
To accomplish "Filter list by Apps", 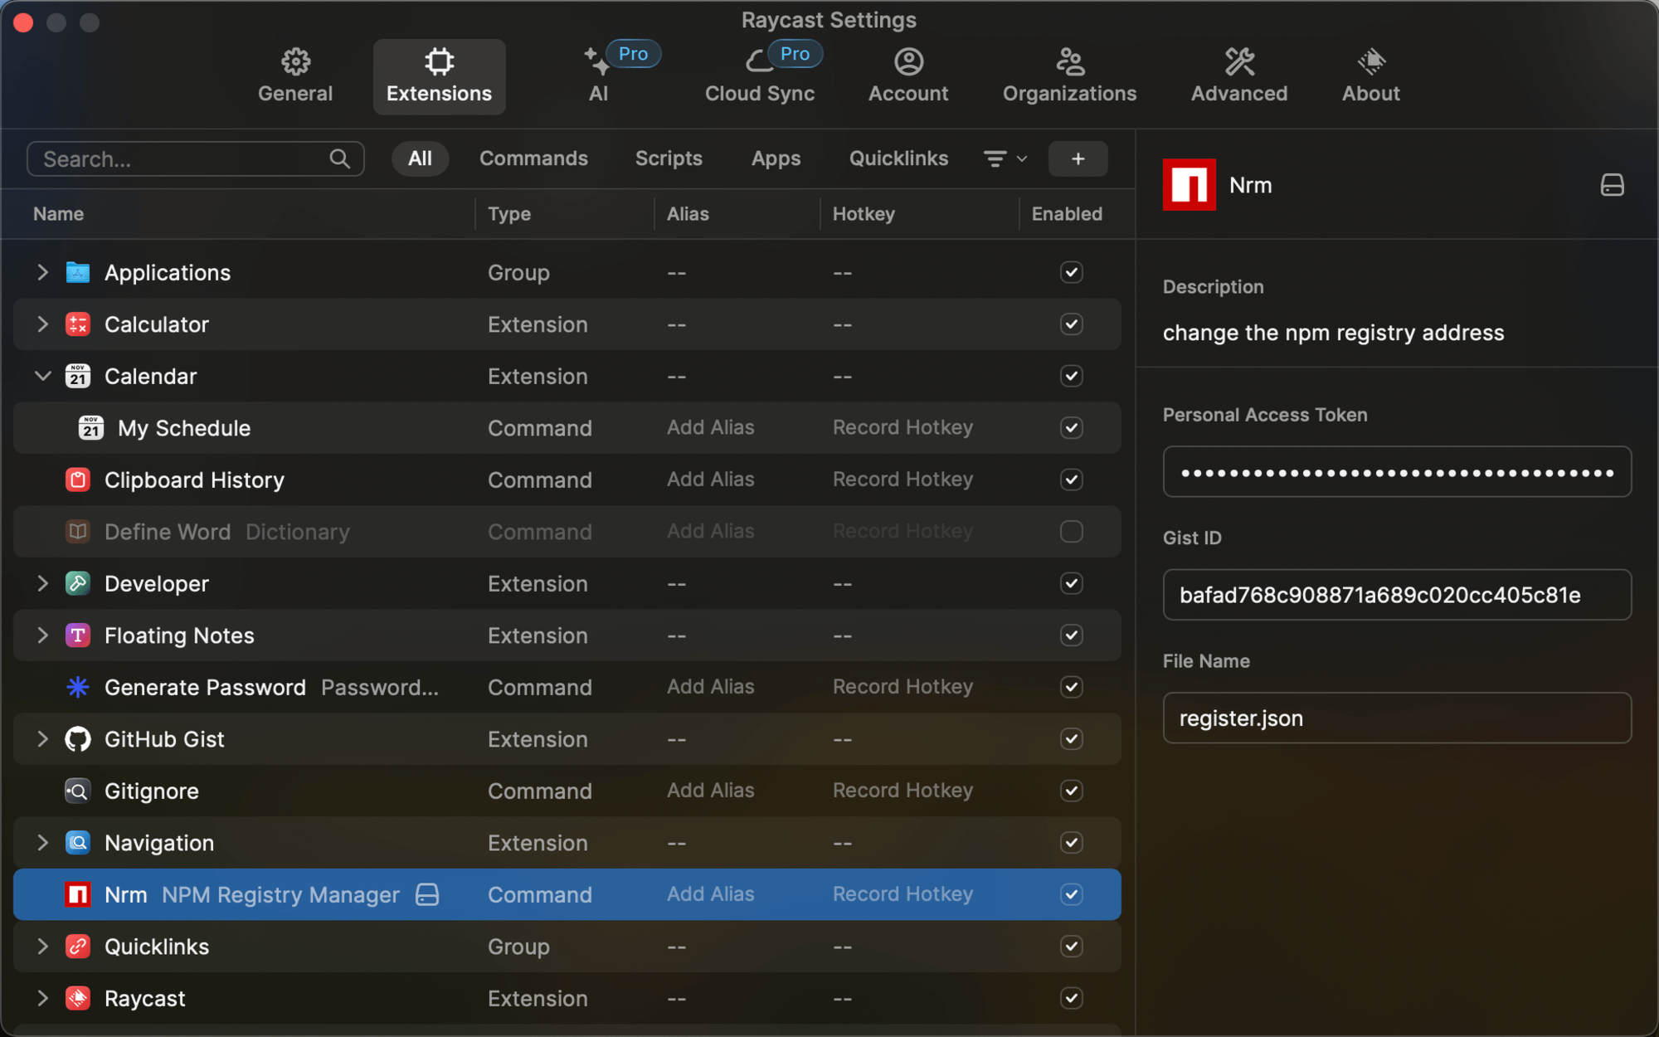I will 776,158.
